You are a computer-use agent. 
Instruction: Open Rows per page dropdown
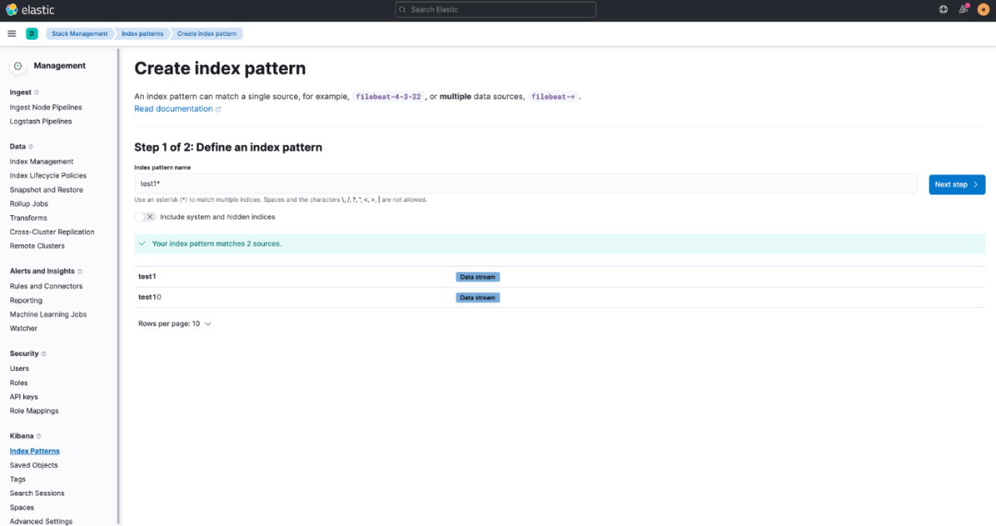[x=174, y=324]
